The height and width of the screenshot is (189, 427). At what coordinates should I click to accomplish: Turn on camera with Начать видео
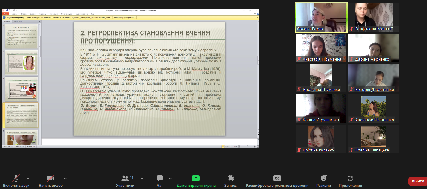coord(51,179)
